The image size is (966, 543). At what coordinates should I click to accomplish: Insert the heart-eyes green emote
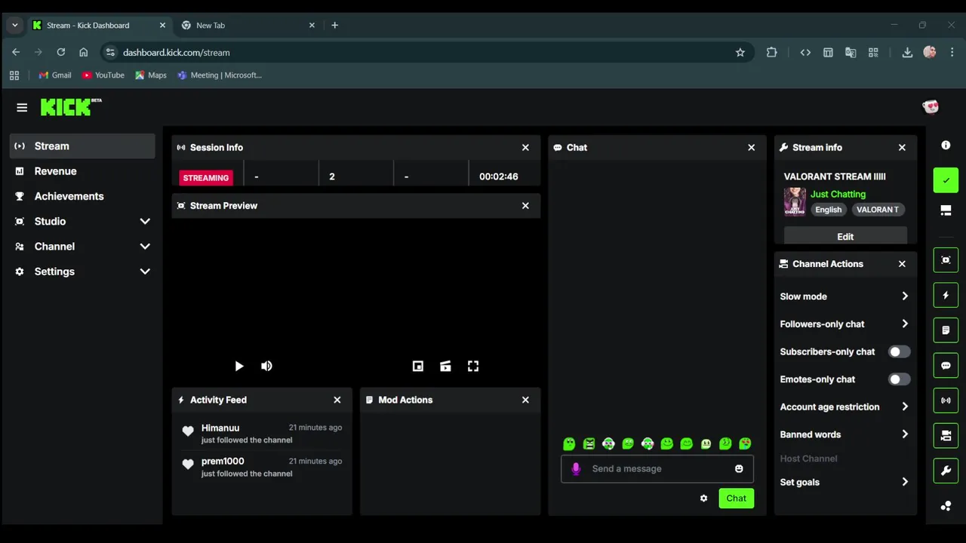coord(745,443)
